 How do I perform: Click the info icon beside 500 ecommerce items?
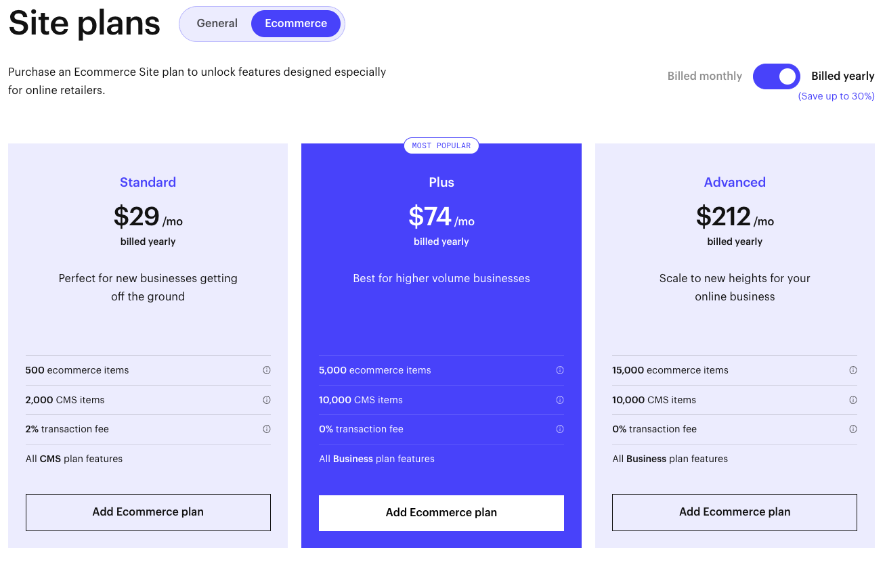(267, 370)
